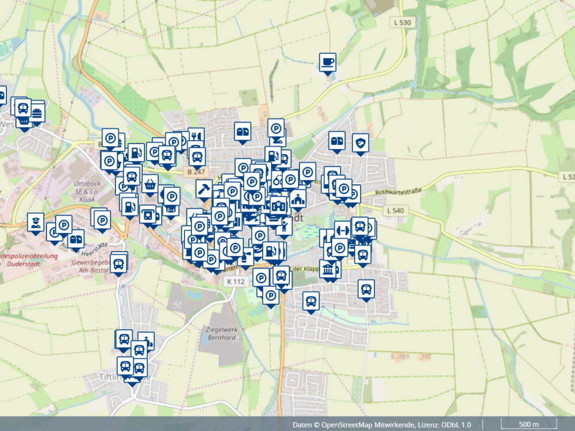Screen dimensions: 575x431
Task: Click the police officer marker
Action: 35,222
